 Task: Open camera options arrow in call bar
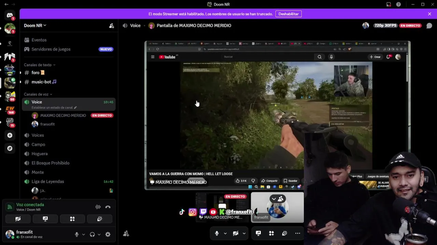(244, 233)
